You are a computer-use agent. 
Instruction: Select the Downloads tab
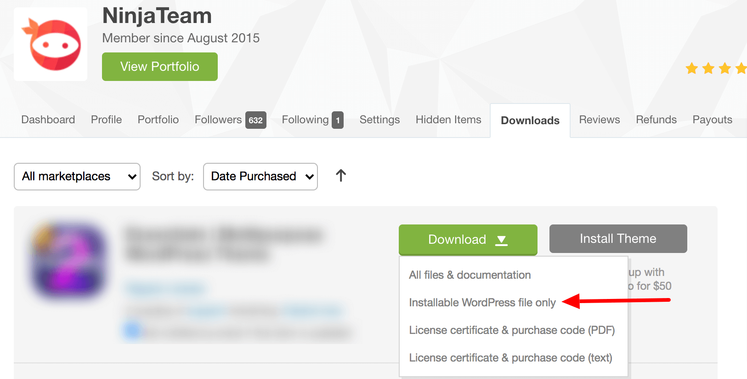point(530,121)
